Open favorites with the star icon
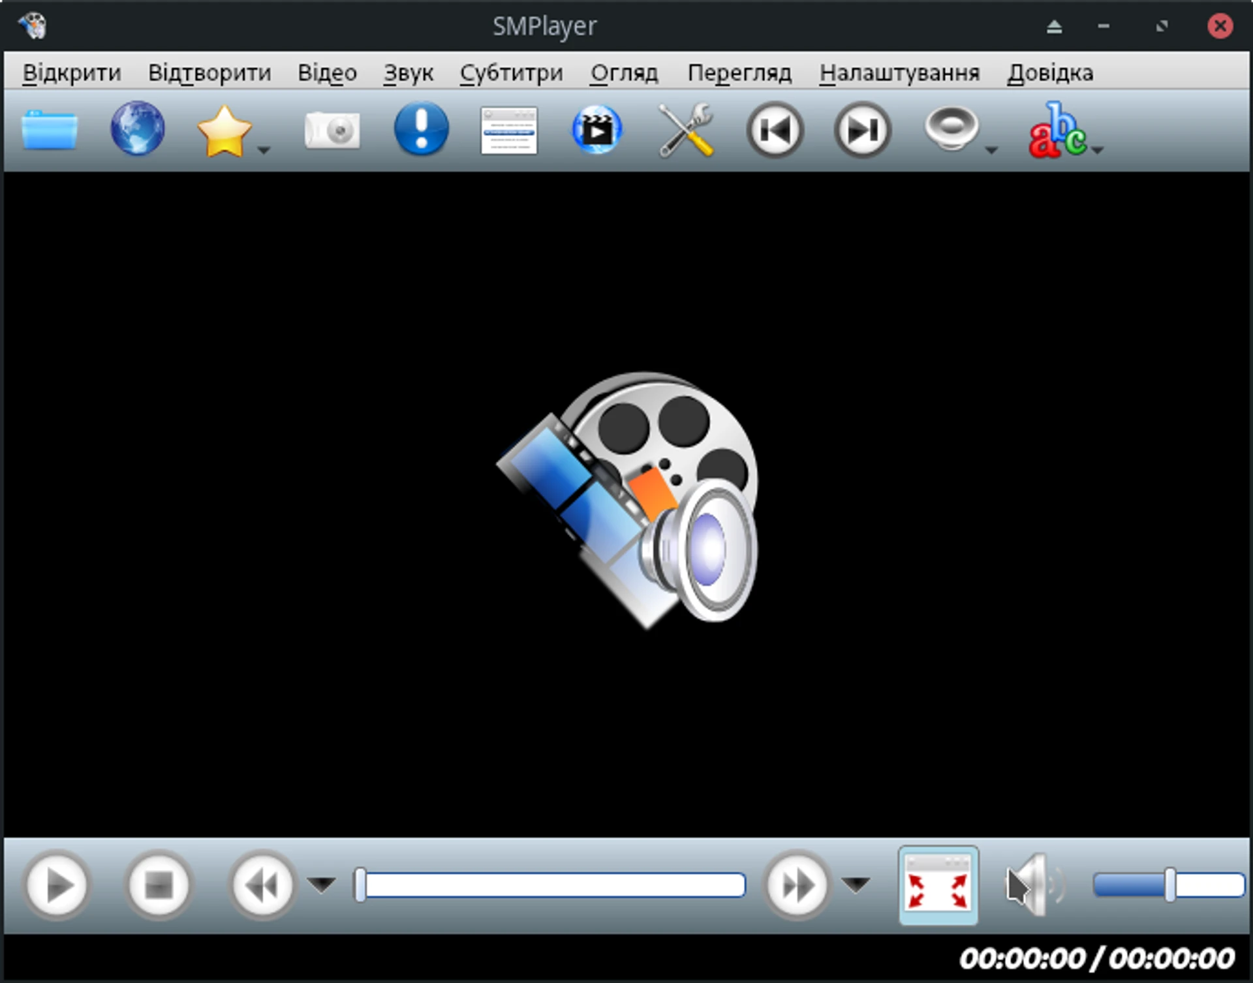The height and width of the screenshot is (983, 1253). click(x=224, y=131)
